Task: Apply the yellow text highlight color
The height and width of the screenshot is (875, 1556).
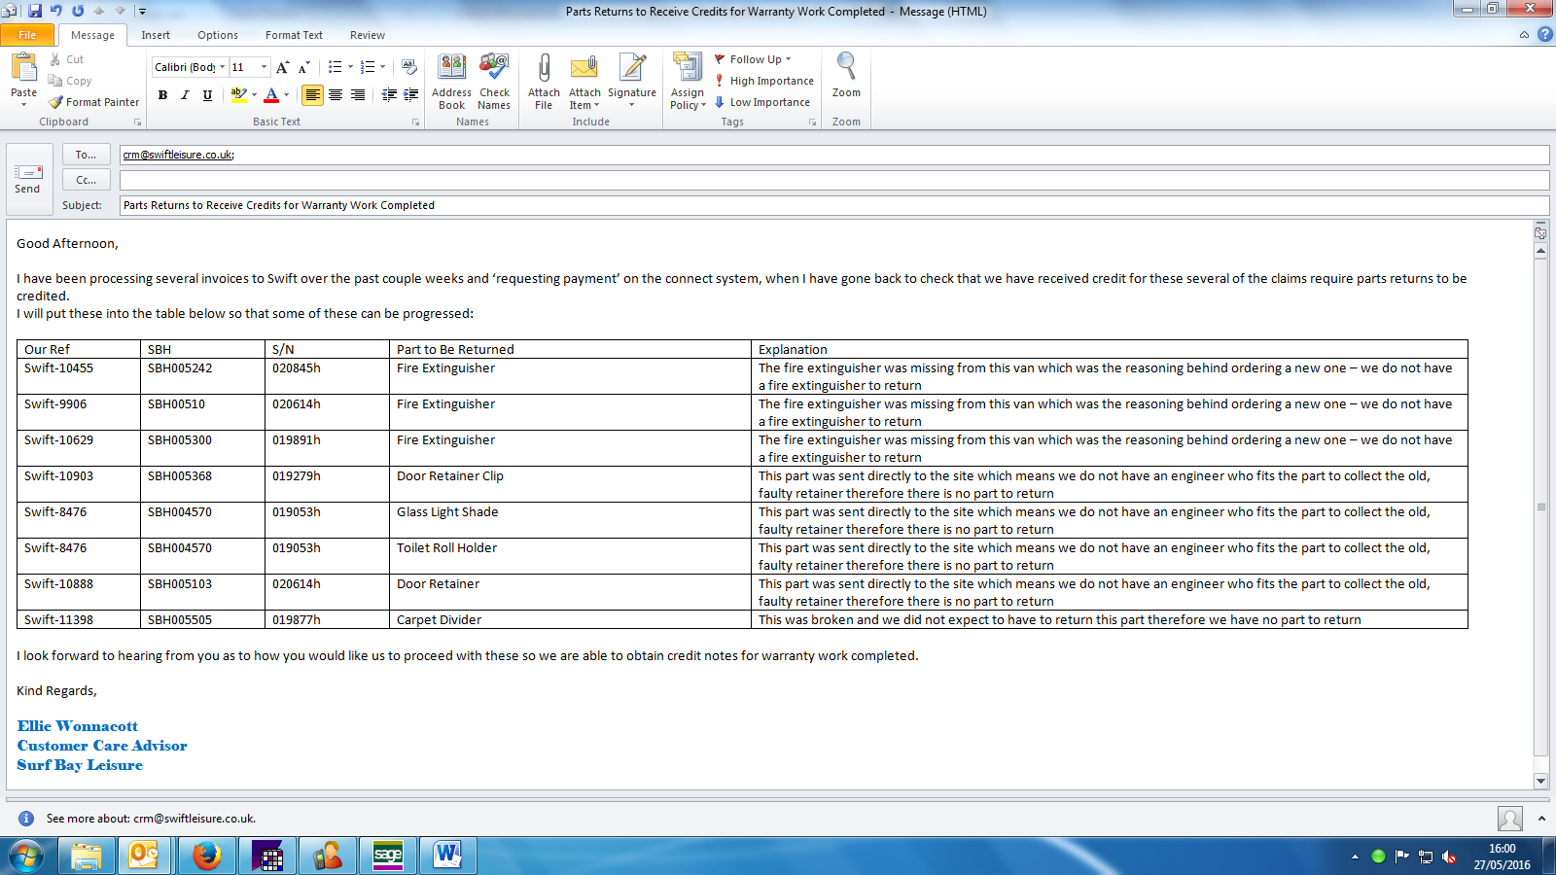Action: point(237,94)
